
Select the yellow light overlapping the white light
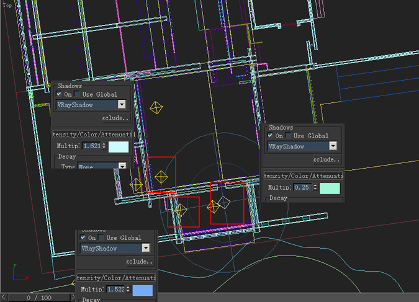[x=214, y=207]
